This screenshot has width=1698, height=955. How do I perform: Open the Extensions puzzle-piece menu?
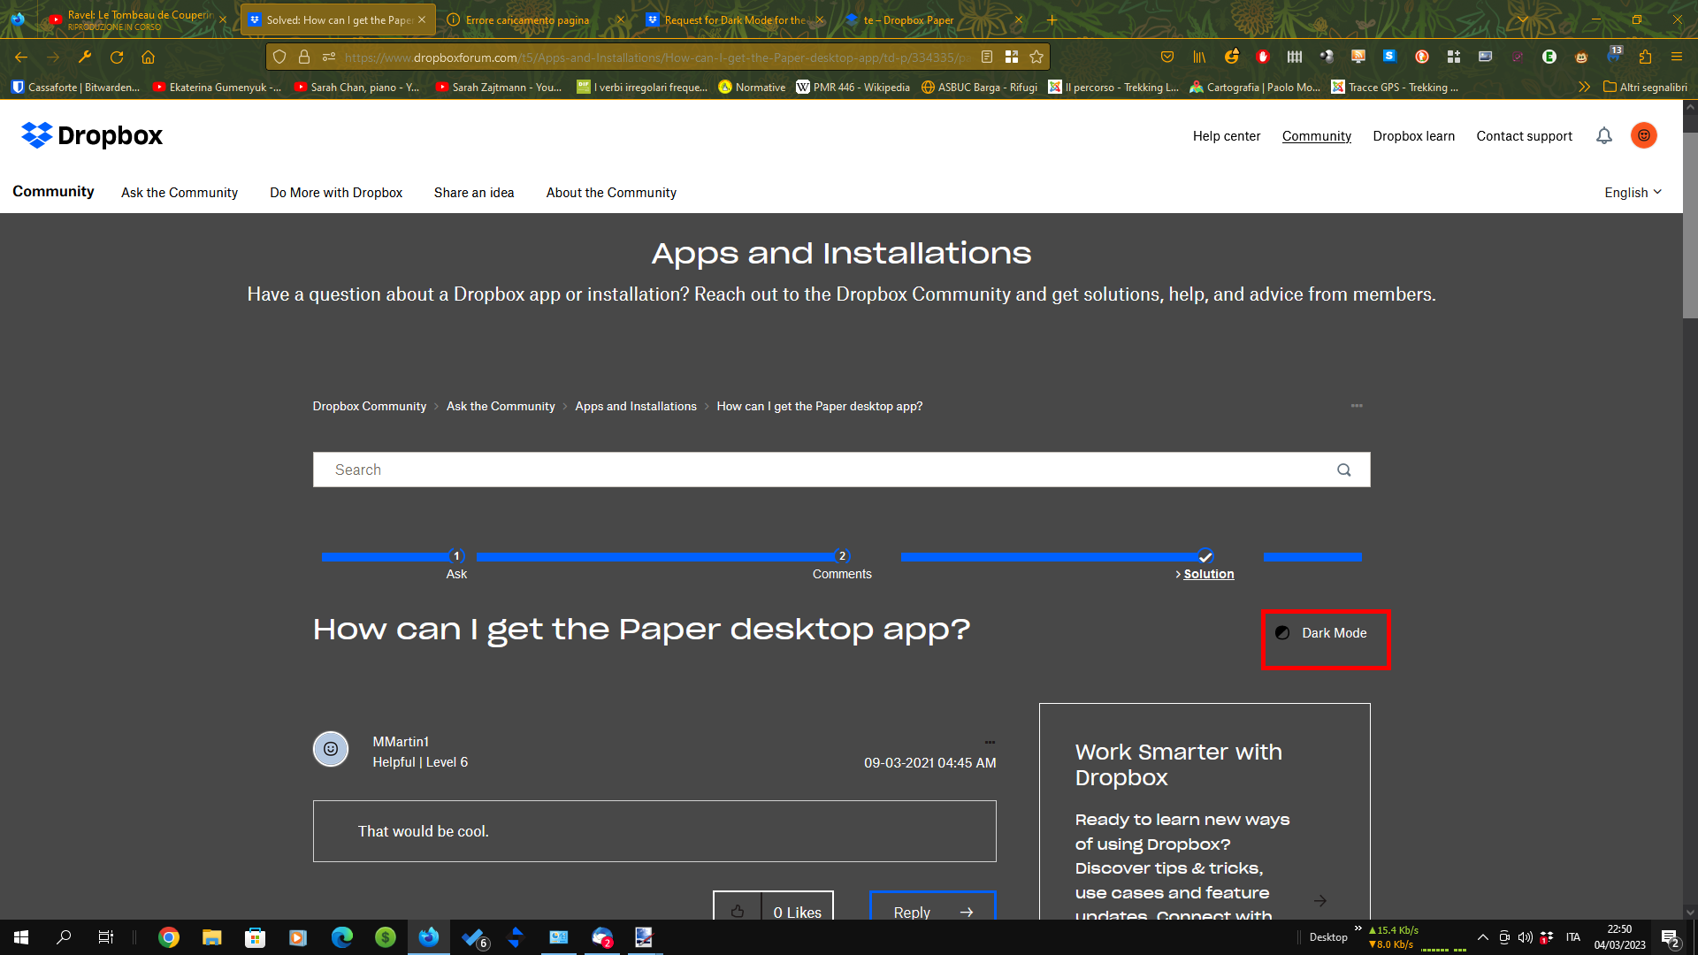coord(1645,57)
